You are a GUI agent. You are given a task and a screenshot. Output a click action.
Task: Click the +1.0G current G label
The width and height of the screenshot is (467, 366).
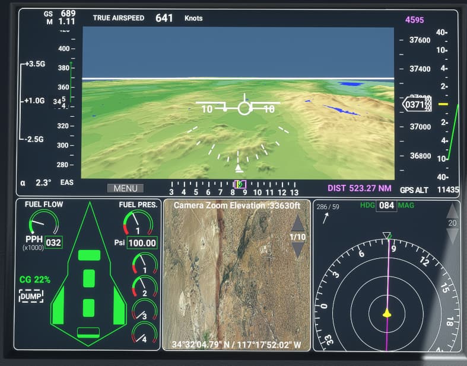[x=34, y=101]
